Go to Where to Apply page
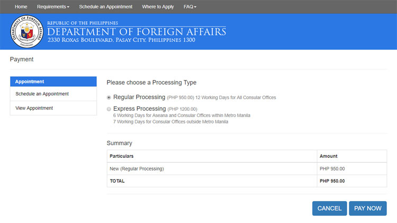 (x=158, y=7)
